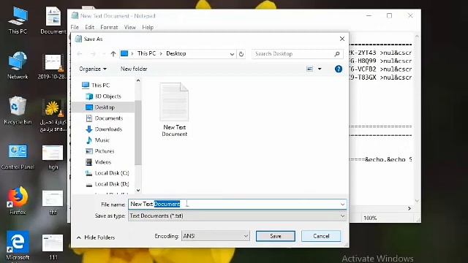468x263 pixels.
Task: Open Documents in navigation pane
Action: coord(104,118)
